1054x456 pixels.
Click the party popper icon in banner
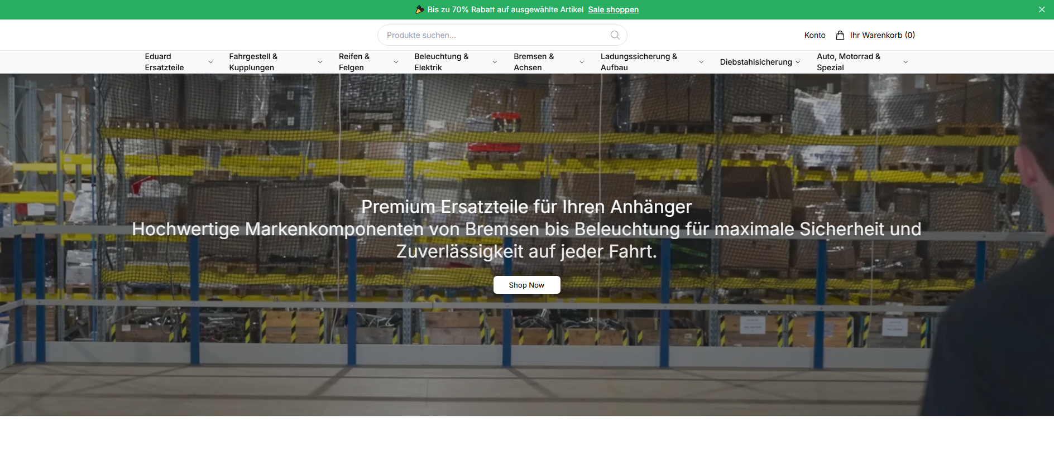[420, 9]
